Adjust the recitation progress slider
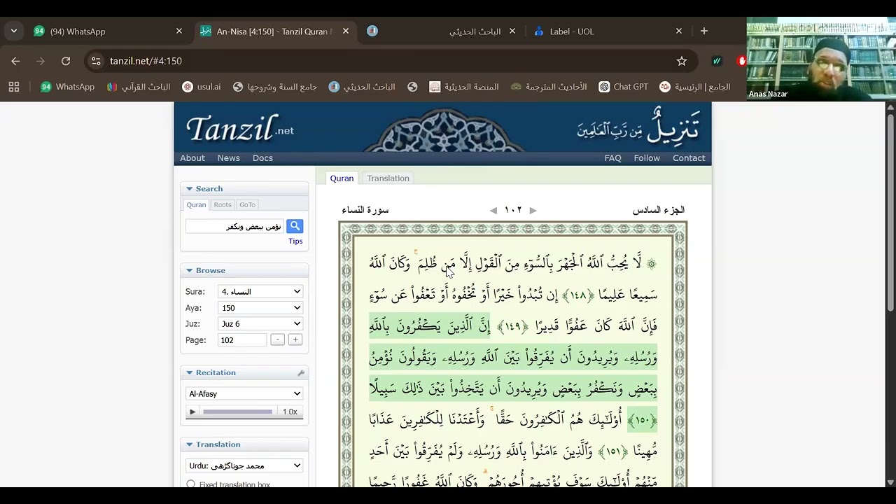This screenshot has height=504, width=896. 237,412
